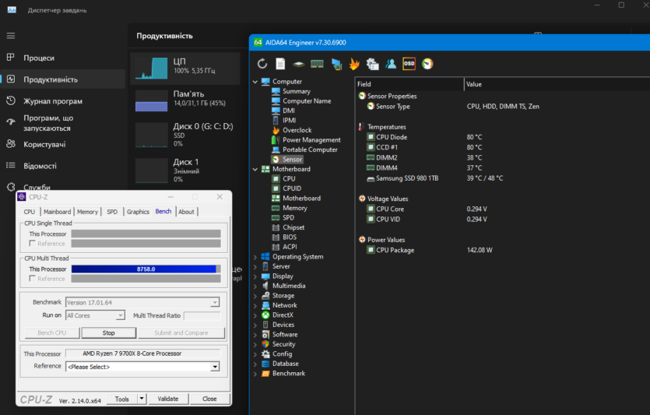This screenshot has height=415, width=650.
Task: Click the Validate button in CPU-Z
Action: coord(168,399)
